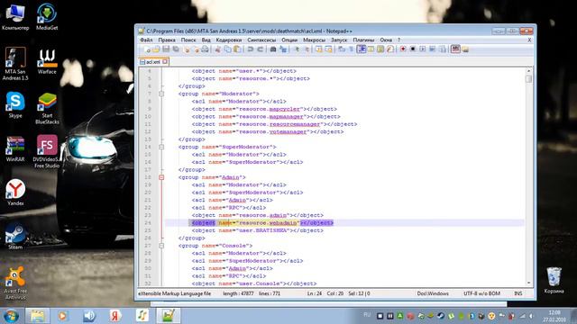The image size is (577, 324).
Task: Click the 'length : 47877' status bar field
Action: click(x=238, y=293)
